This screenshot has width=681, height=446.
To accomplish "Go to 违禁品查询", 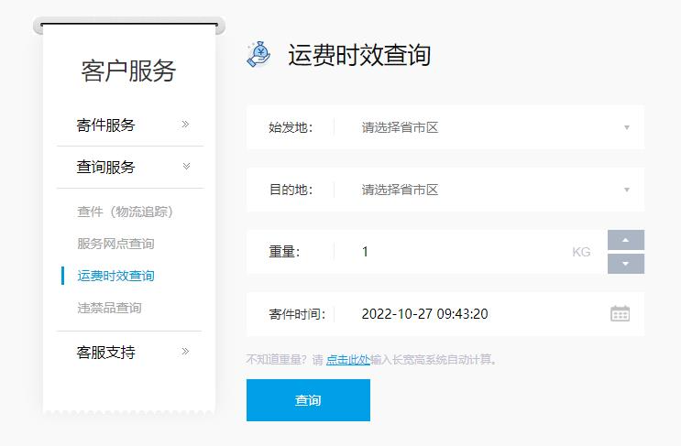I will [109, 308].
